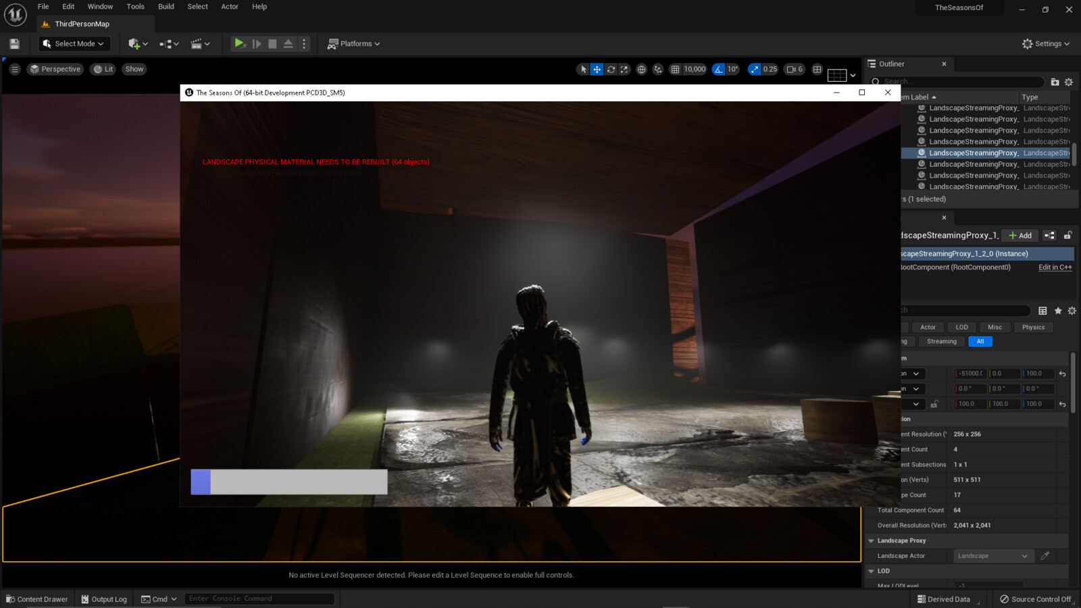Screen dimensions: 1081x608
Task: Open scale snap value 0.25 menu
Action: [770, 69]
